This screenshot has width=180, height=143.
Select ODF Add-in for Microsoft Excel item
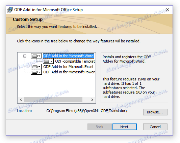point(68,67)
